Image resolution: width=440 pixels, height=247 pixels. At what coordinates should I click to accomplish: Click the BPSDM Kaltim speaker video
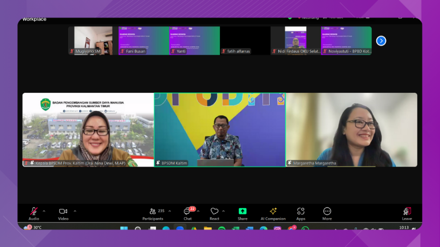(220, 130)
